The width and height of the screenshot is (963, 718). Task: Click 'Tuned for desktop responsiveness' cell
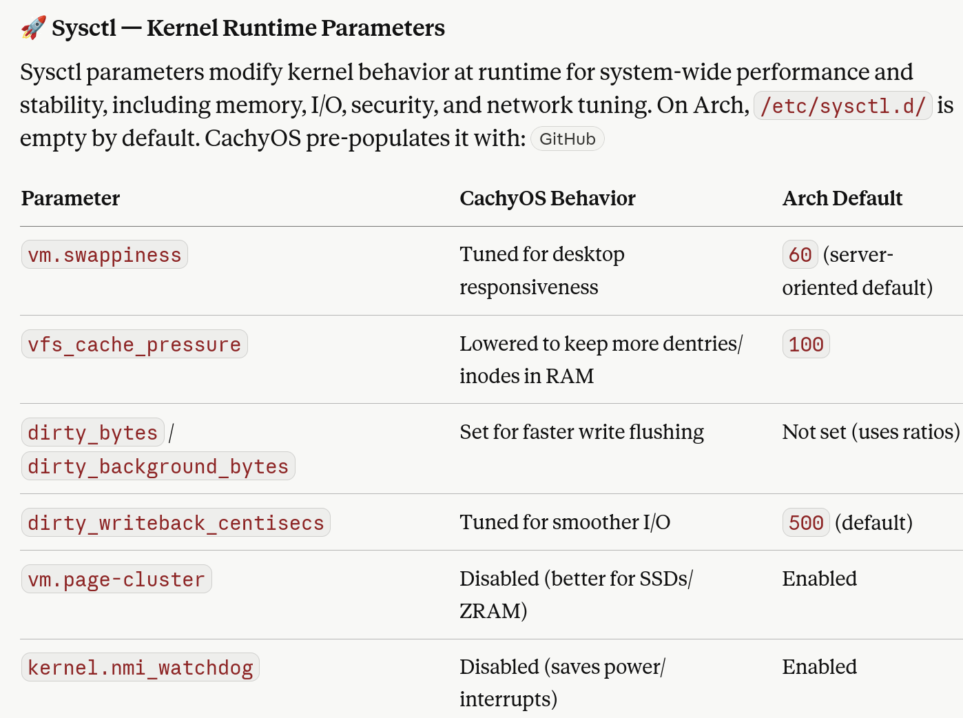[542, 271]
